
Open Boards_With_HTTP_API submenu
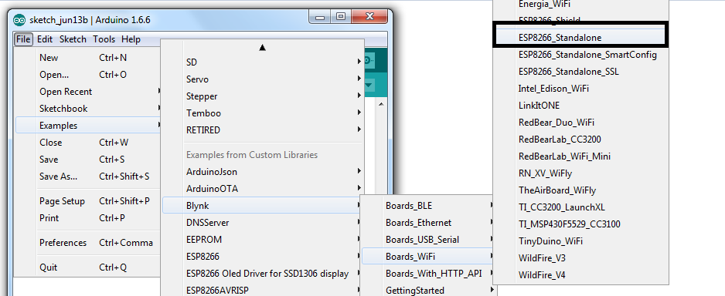[x=428, y=274]
